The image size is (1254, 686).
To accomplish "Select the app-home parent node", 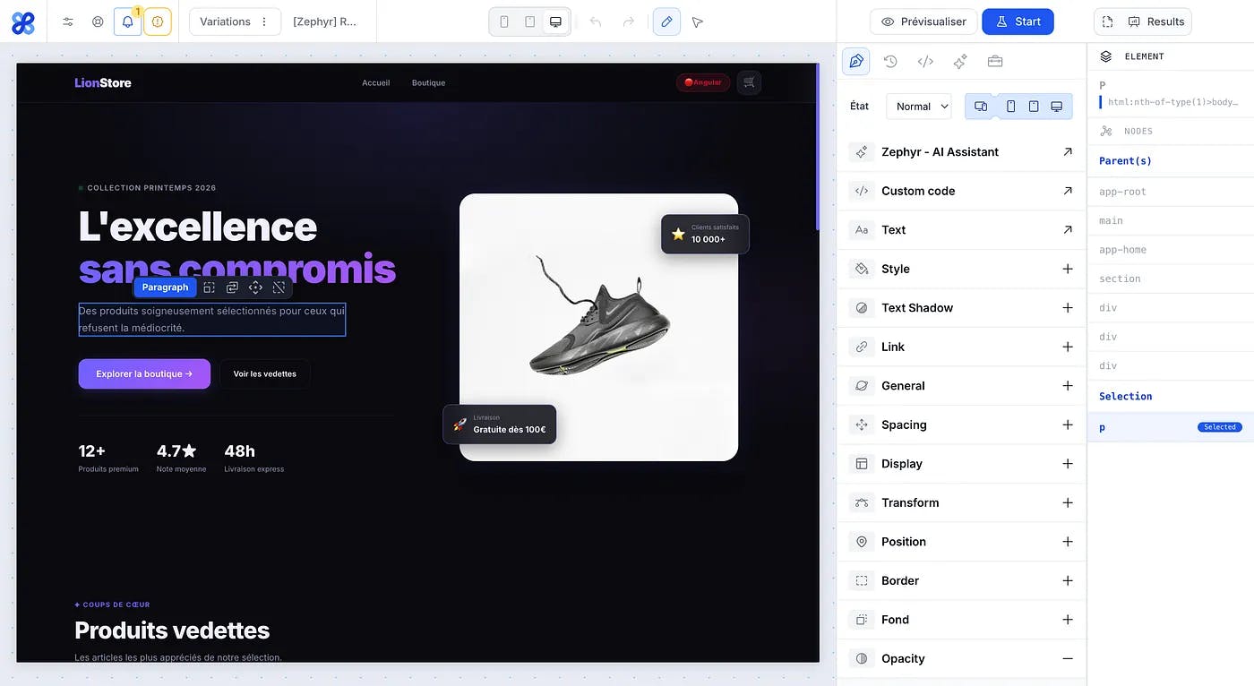I will point(1171,250).
